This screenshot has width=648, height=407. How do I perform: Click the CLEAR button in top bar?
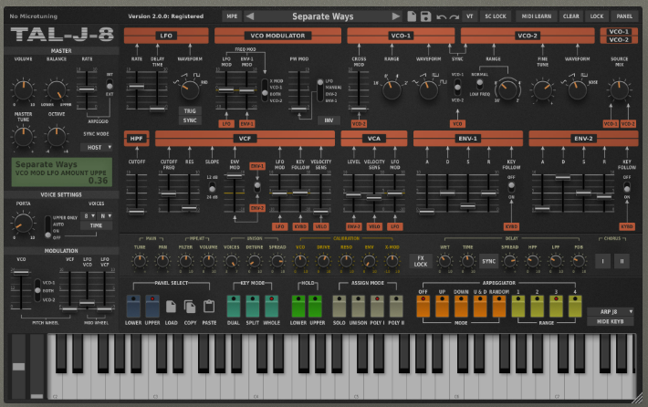tap(571, 16)
